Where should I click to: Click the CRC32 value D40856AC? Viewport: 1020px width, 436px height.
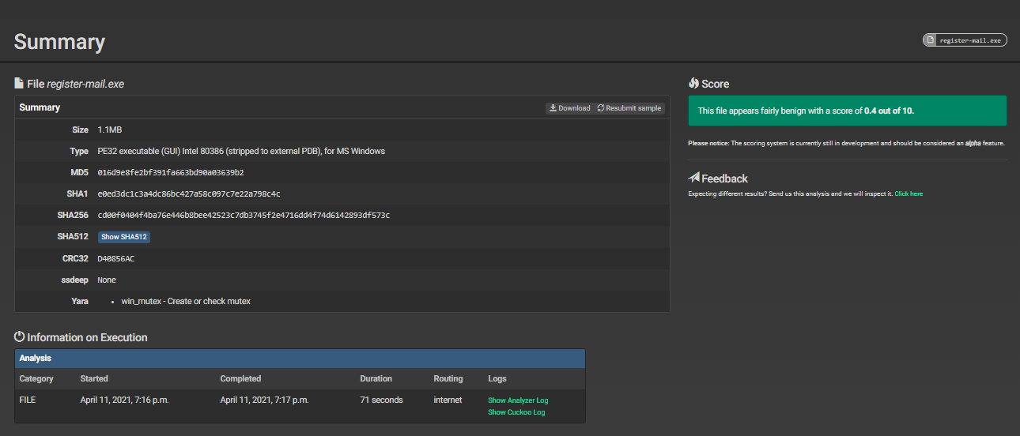click(115, 258)
